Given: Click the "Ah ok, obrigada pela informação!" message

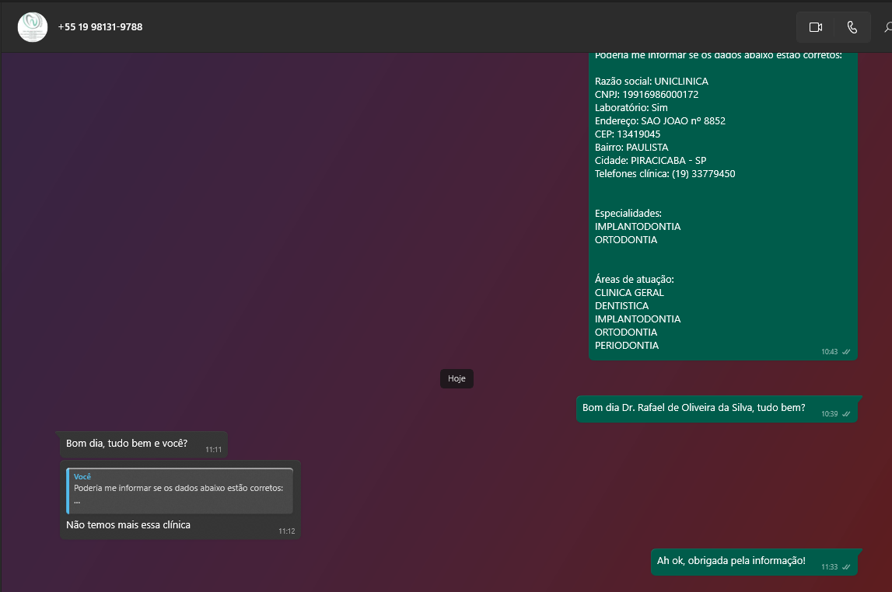Looking at the screenshot, I should point(731,561).
